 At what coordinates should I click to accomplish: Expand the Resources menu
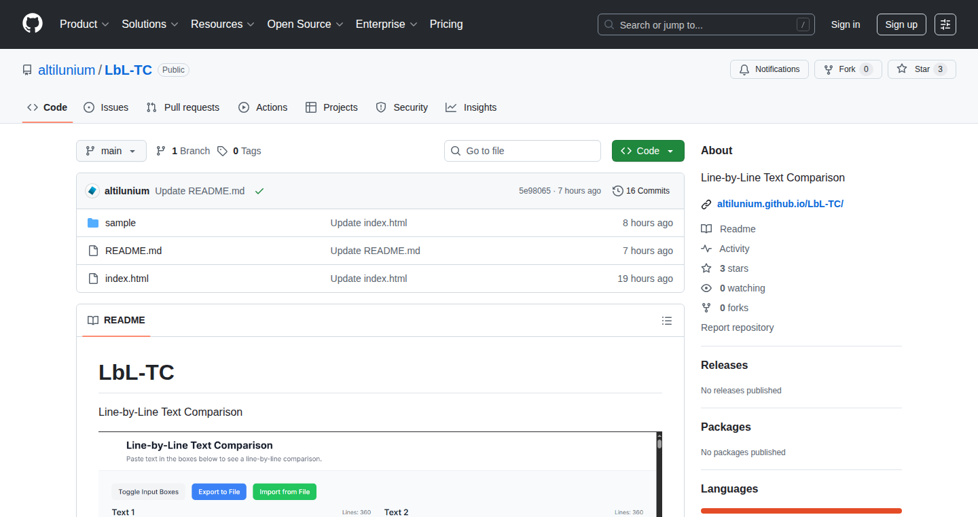223,24
